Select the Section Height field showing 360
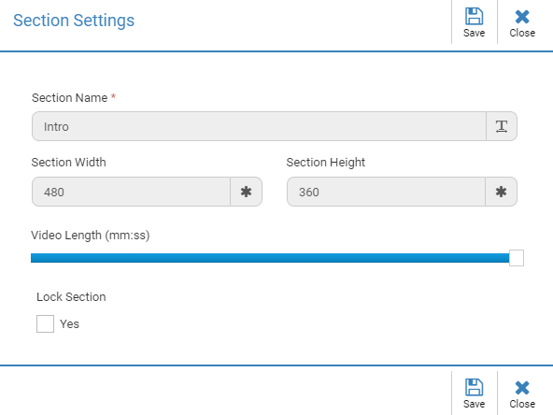Screen dimensions: 553x415 [386, 192]
